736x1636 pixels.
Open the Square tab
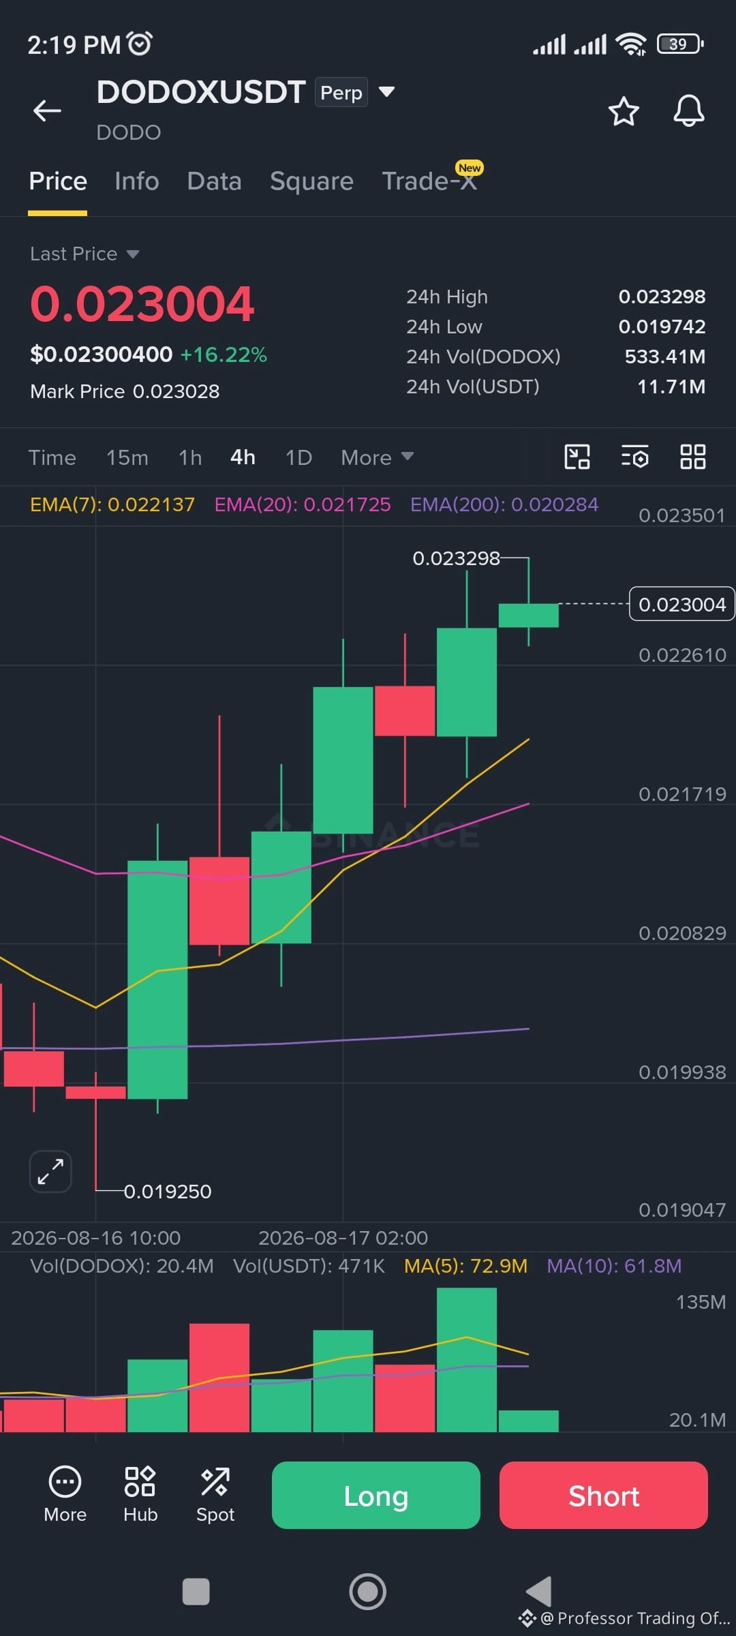pyautogui.click(x=311, y=181)
